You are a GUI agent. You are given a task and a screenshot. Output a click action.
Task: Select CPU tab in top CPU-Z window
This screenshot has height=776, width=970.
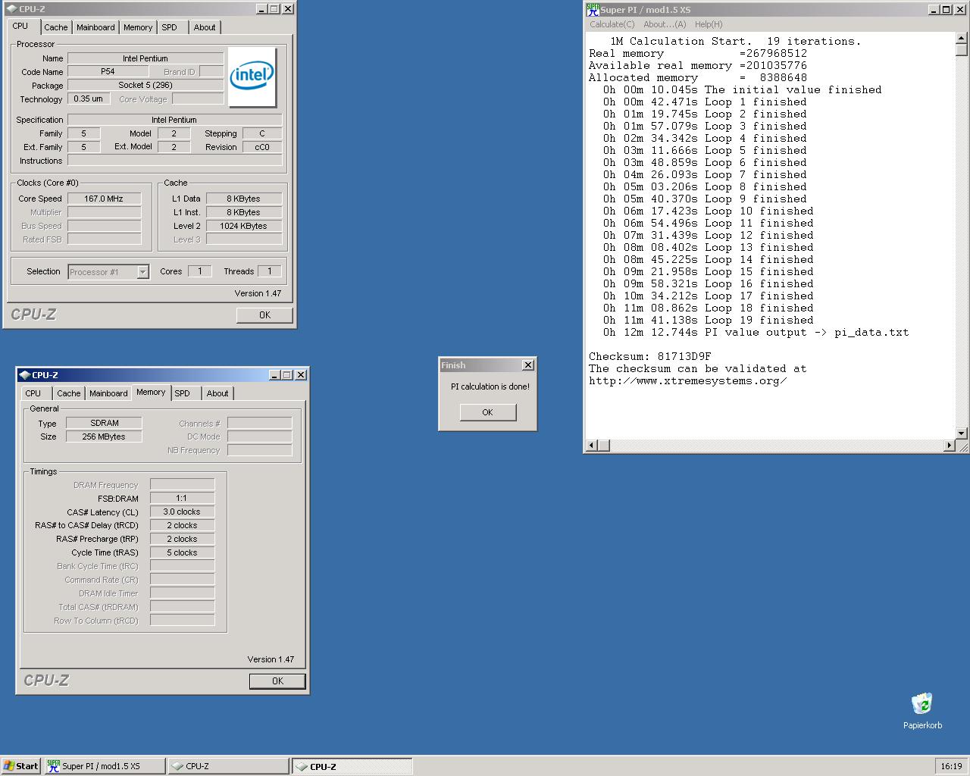coord(20,26)
